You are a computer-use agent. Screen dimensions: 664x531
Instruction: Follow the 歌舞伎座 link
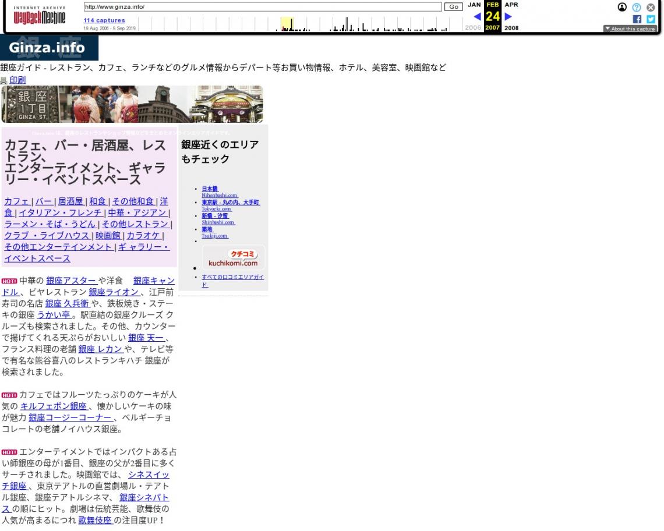pos(96,521)
